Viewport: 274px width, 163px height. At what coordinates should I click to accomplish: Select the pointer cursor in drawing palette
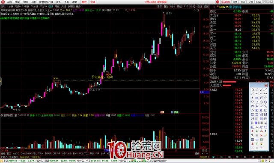pos(253,90)
